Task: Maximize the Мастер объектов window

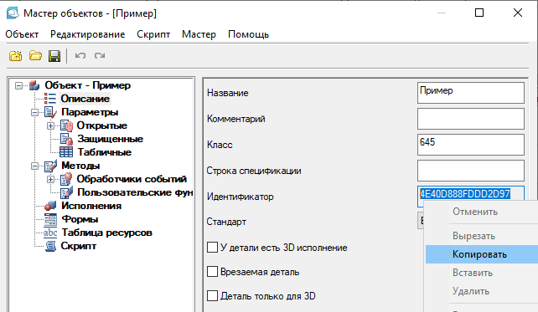Action: pyautogui.click(x=479, y=13)
